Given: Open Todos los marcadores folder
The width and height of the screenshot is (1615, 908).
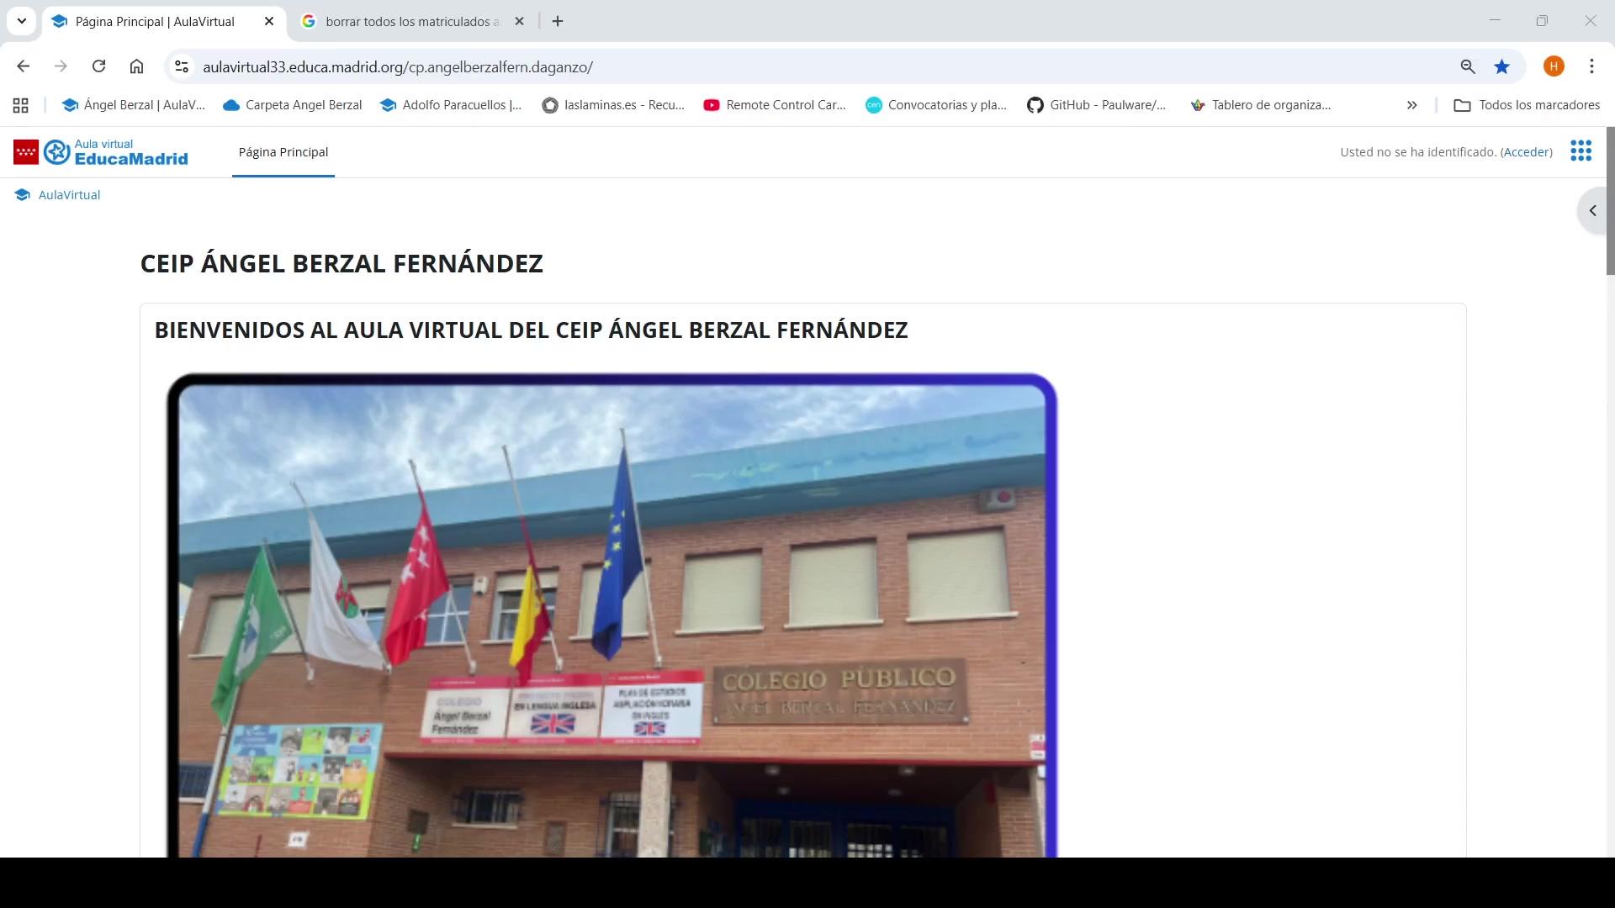Looking at the screenshot, I should (x=1527, y=105).
